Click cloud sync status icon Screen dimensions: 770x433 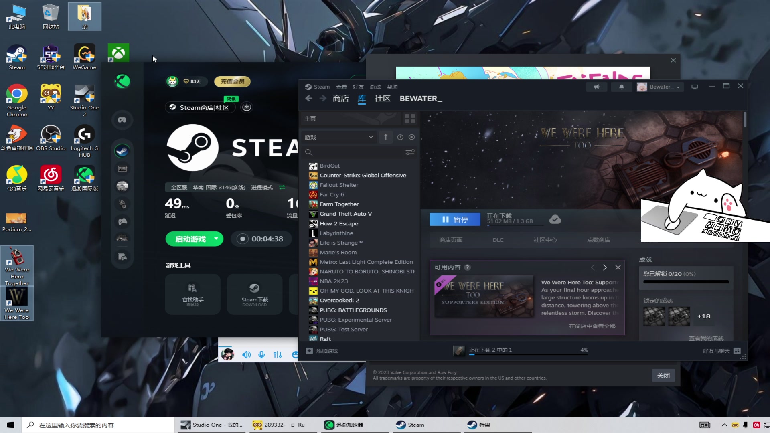point(555,219)
